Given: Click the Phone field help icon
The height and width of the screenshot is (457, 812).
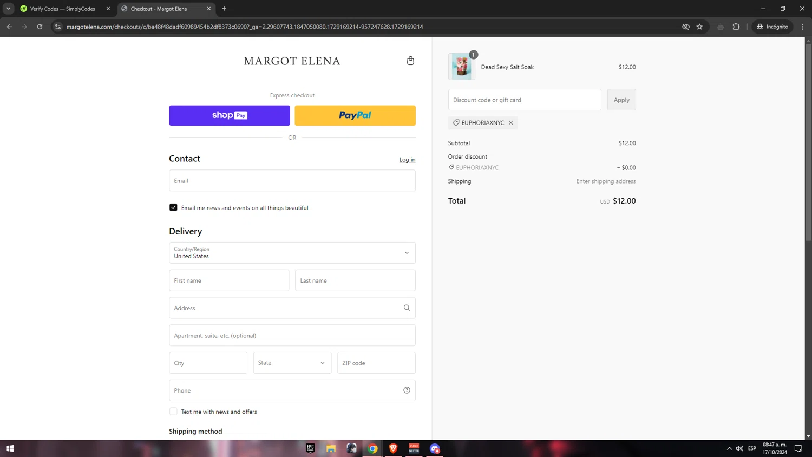Looking at the screenshot, I should click(x=407, y=390).
